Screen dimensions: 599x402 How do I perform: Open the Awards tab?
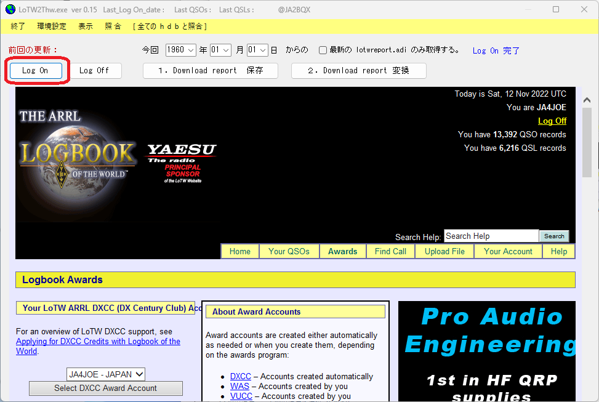click(343, 251)
